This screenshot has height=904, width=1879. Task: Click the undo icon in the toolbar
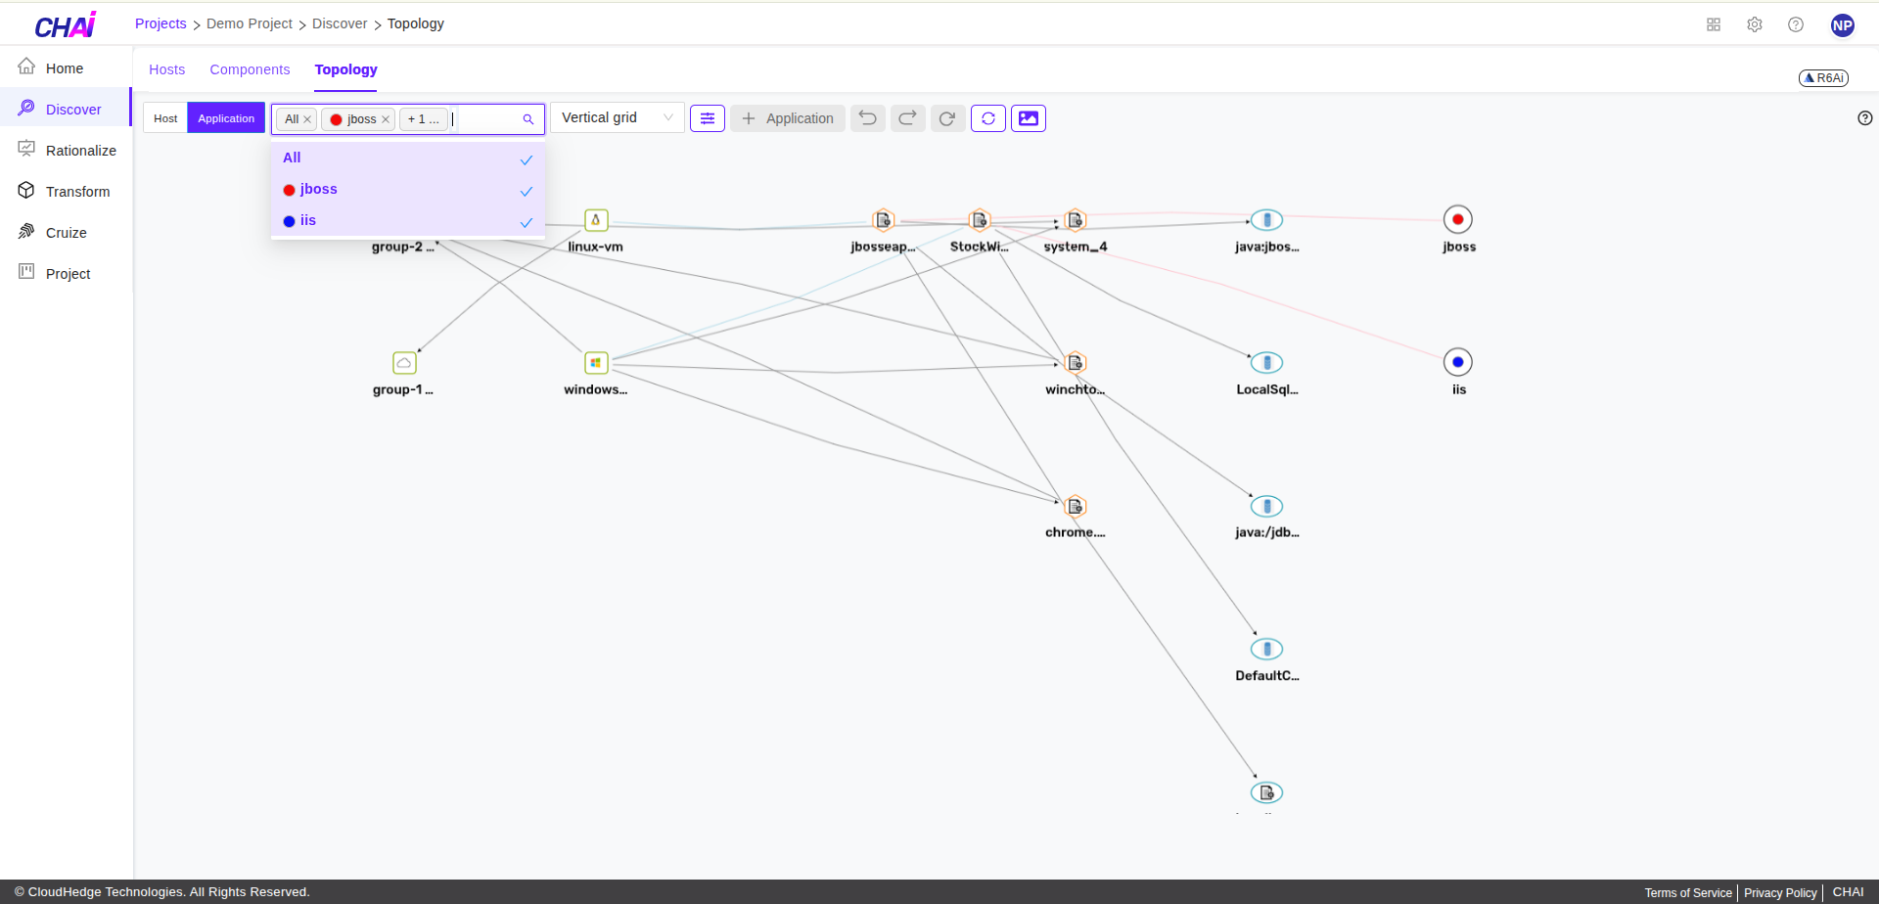(867, 117)
